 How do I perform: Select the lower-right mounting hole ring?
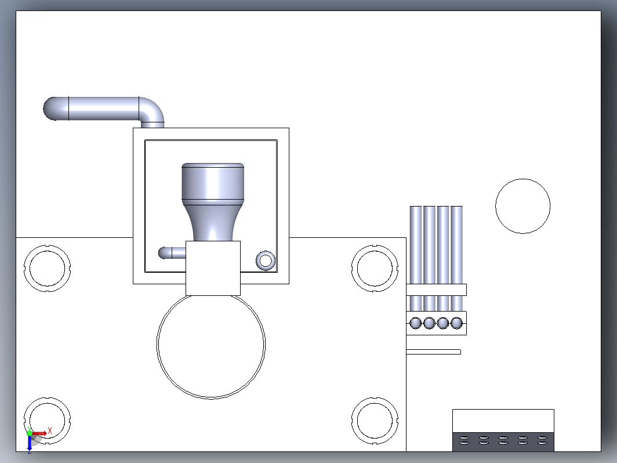click(375, 421)
